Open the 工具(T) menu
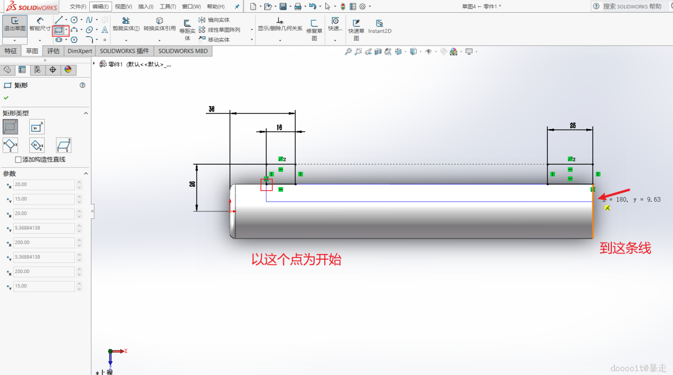The image size is (673, 375). click(x=168, y=6)
